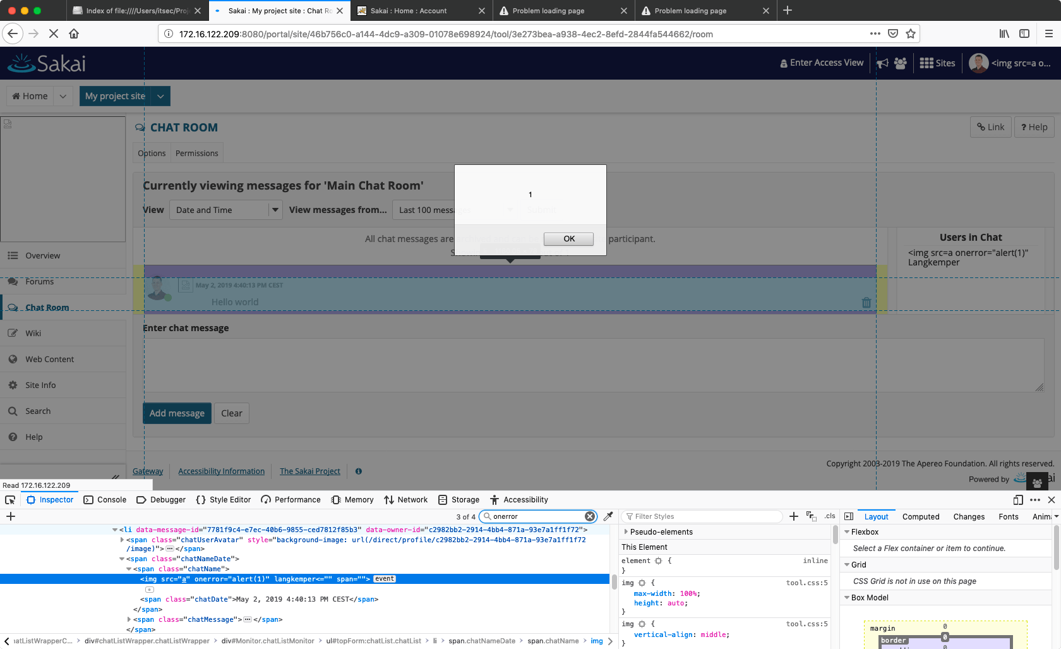Viewport: 1061px width, 649px height.
Task: Open the Pocket save icon
Action: point(892,33)
